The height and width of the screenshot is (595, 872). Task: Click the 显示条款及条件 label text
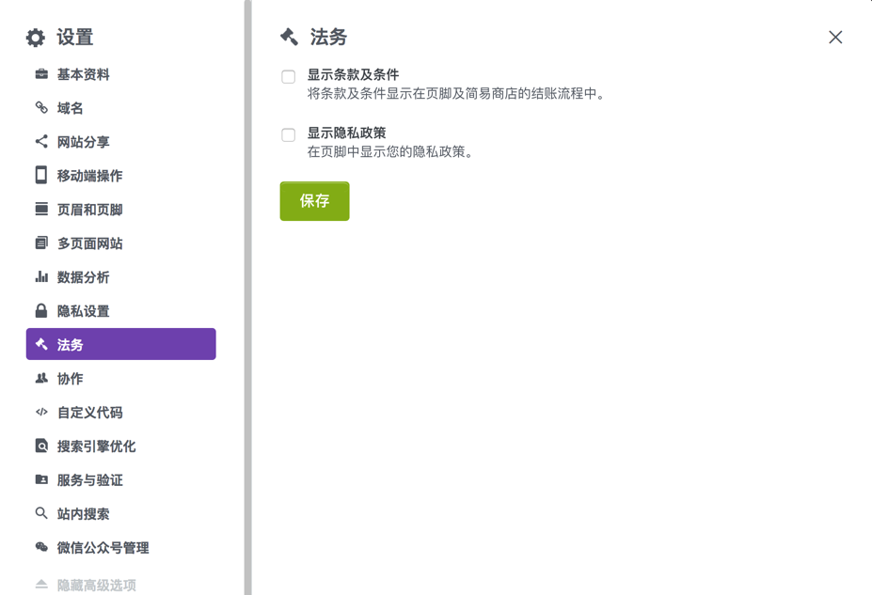pyautogui.click(x=353, y=74)
